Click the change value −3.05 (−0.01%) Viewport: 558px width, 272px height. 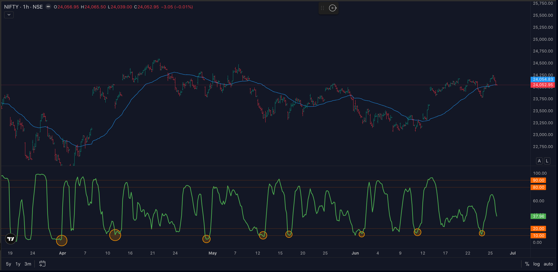(177, 7)
